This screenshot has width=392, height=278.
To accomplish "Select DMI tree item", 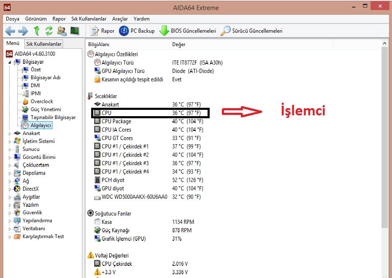I will tap(31, 86).
